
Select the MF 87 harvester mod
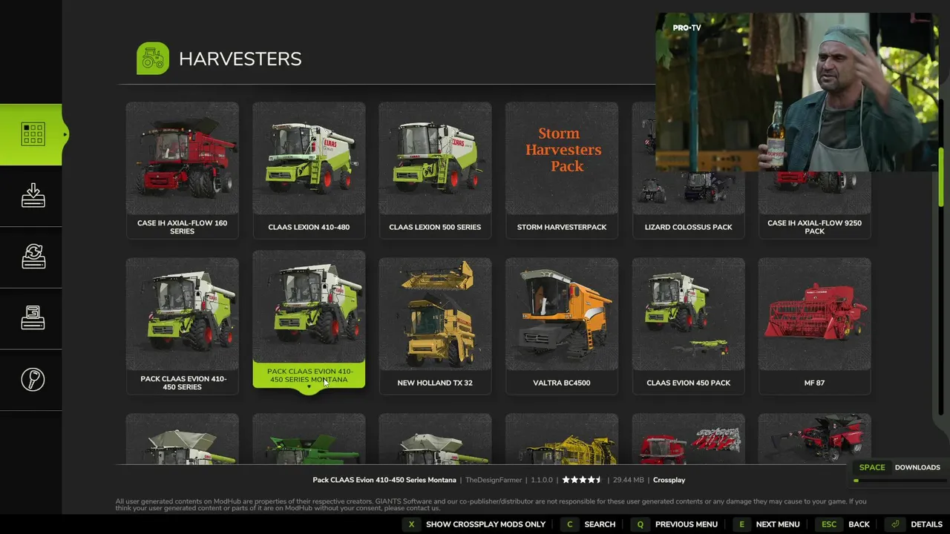(x=814, y=326)
